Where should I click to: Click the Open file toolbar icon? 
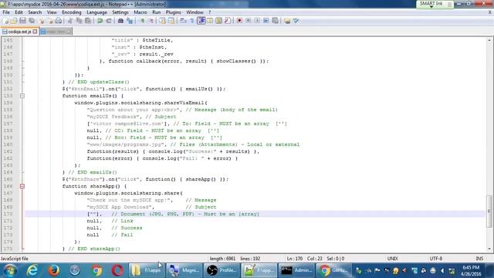14,21
